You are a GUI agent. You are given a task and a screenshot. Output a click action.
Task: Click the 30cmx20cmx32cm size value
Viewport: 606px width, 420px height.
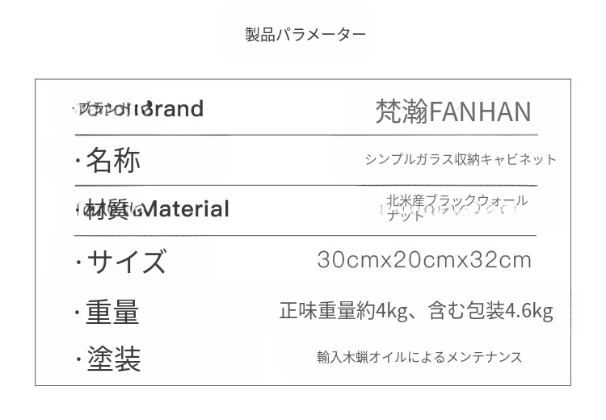[x=424, y=260]
